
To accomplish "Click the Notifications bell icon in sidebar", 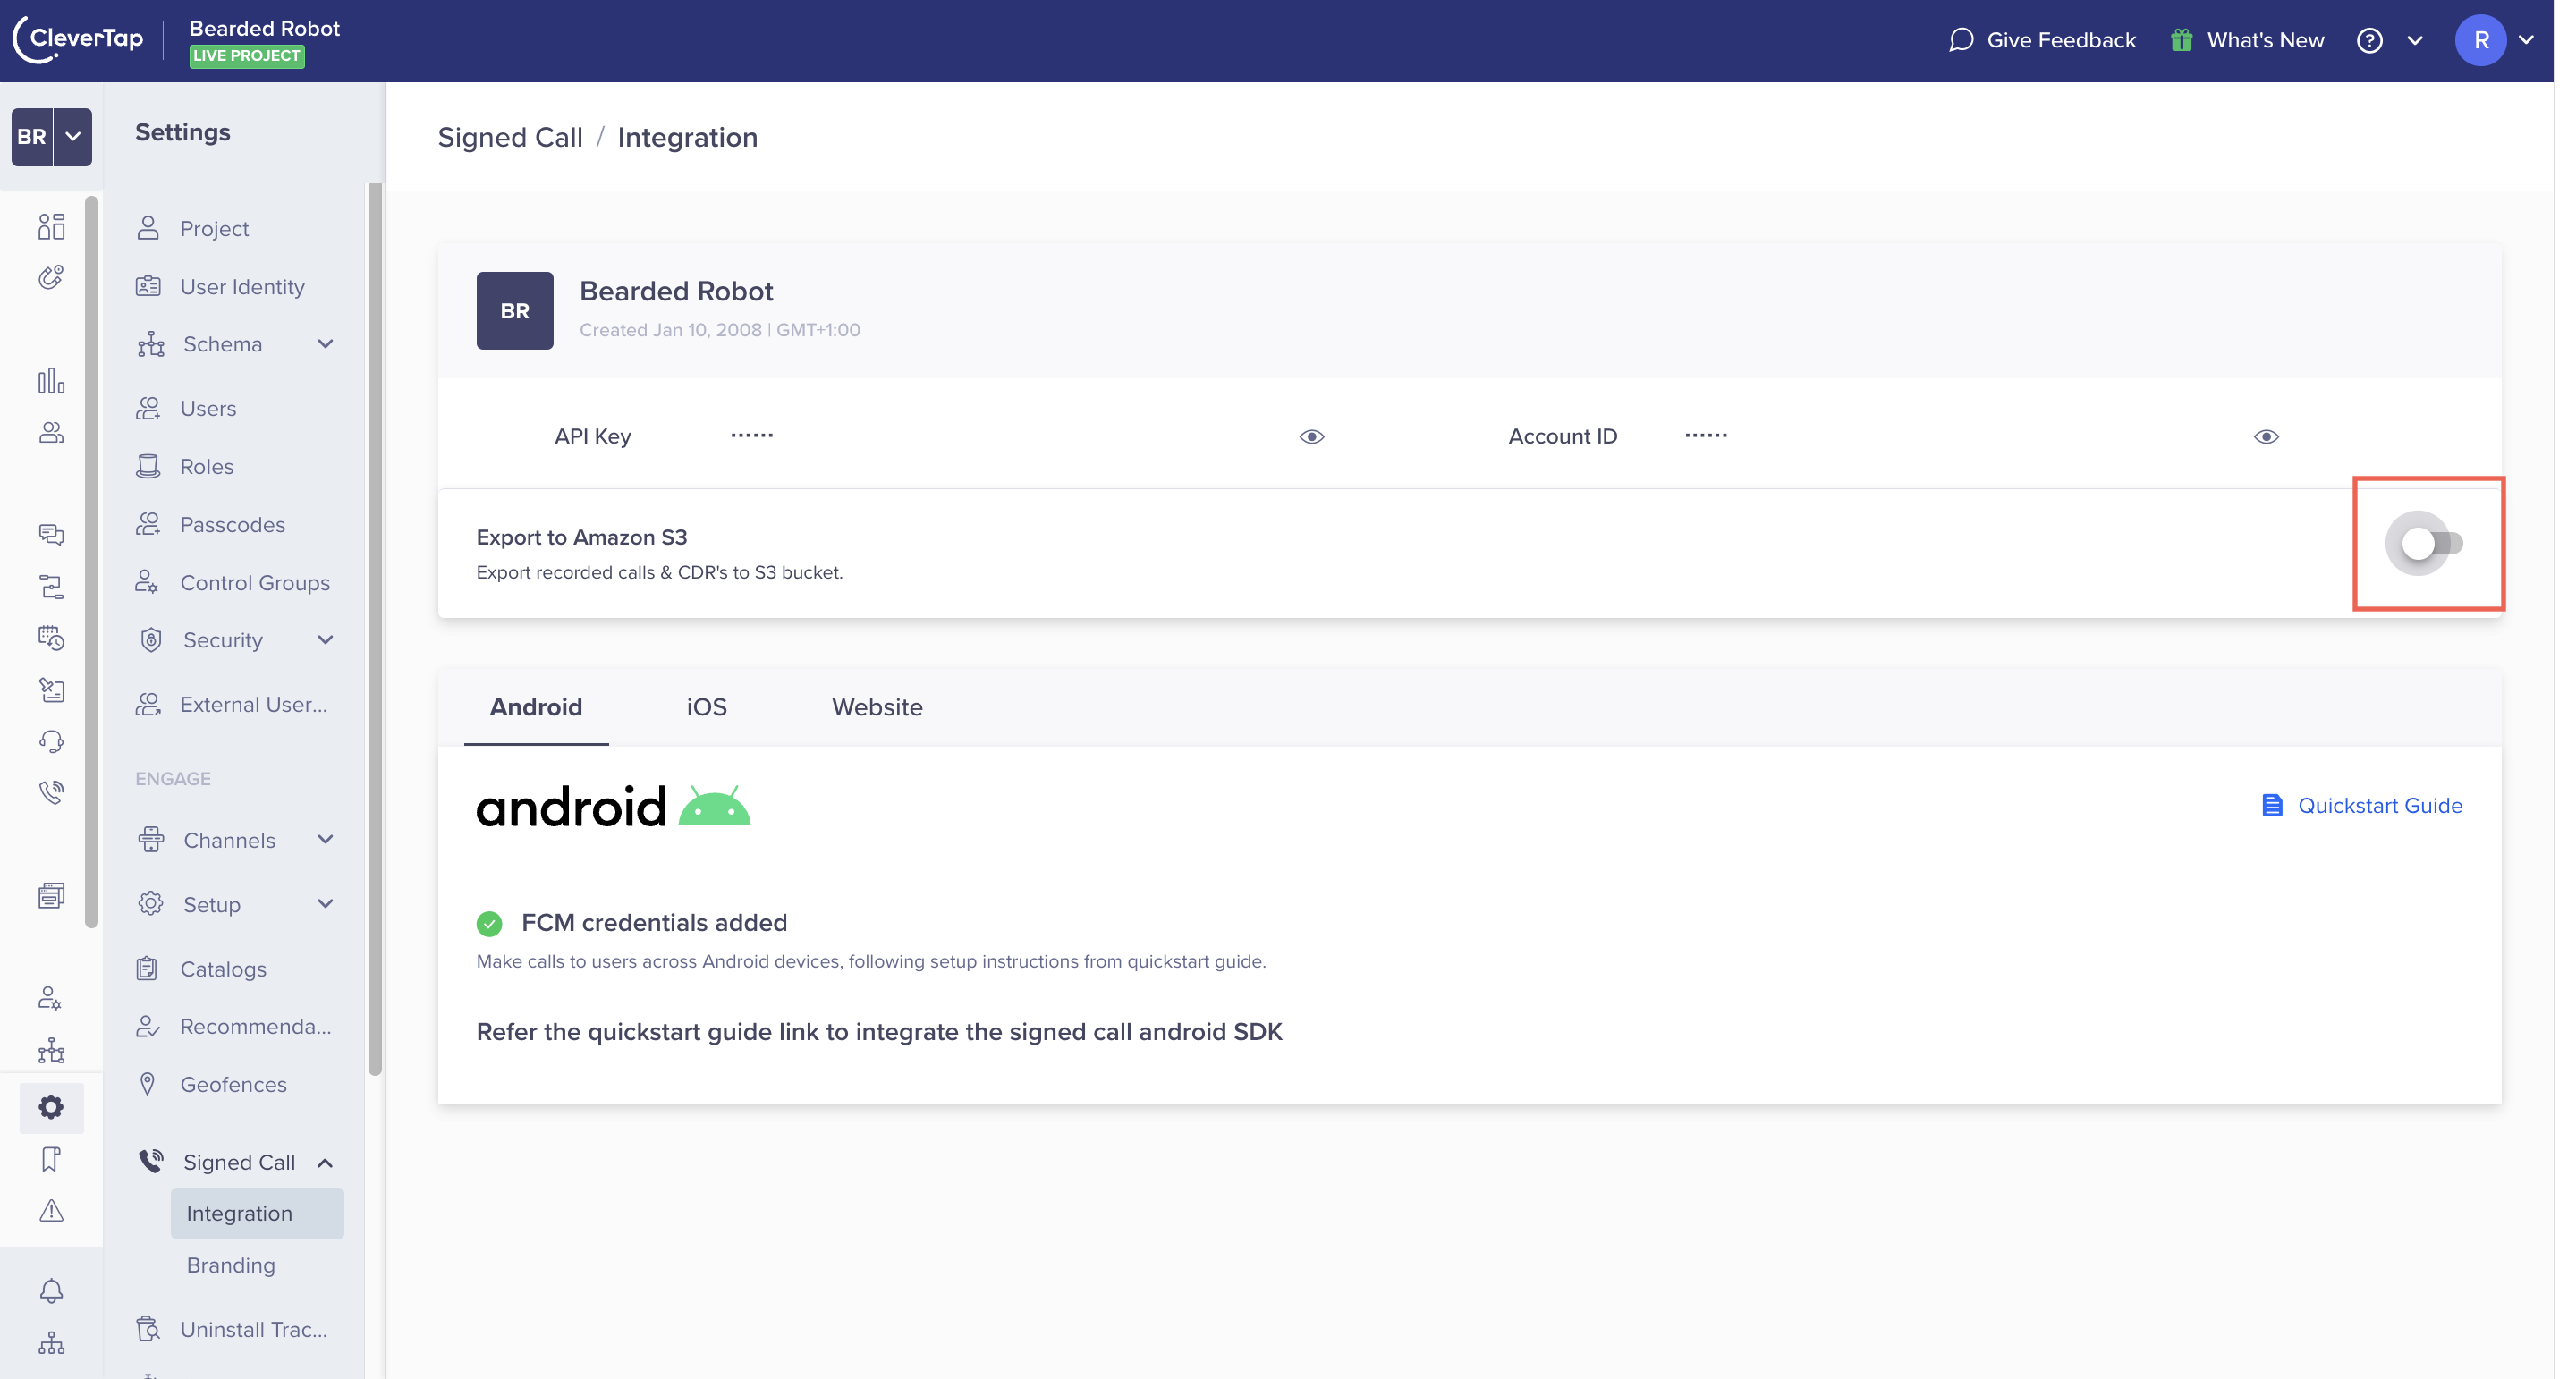I will 49,1290.
